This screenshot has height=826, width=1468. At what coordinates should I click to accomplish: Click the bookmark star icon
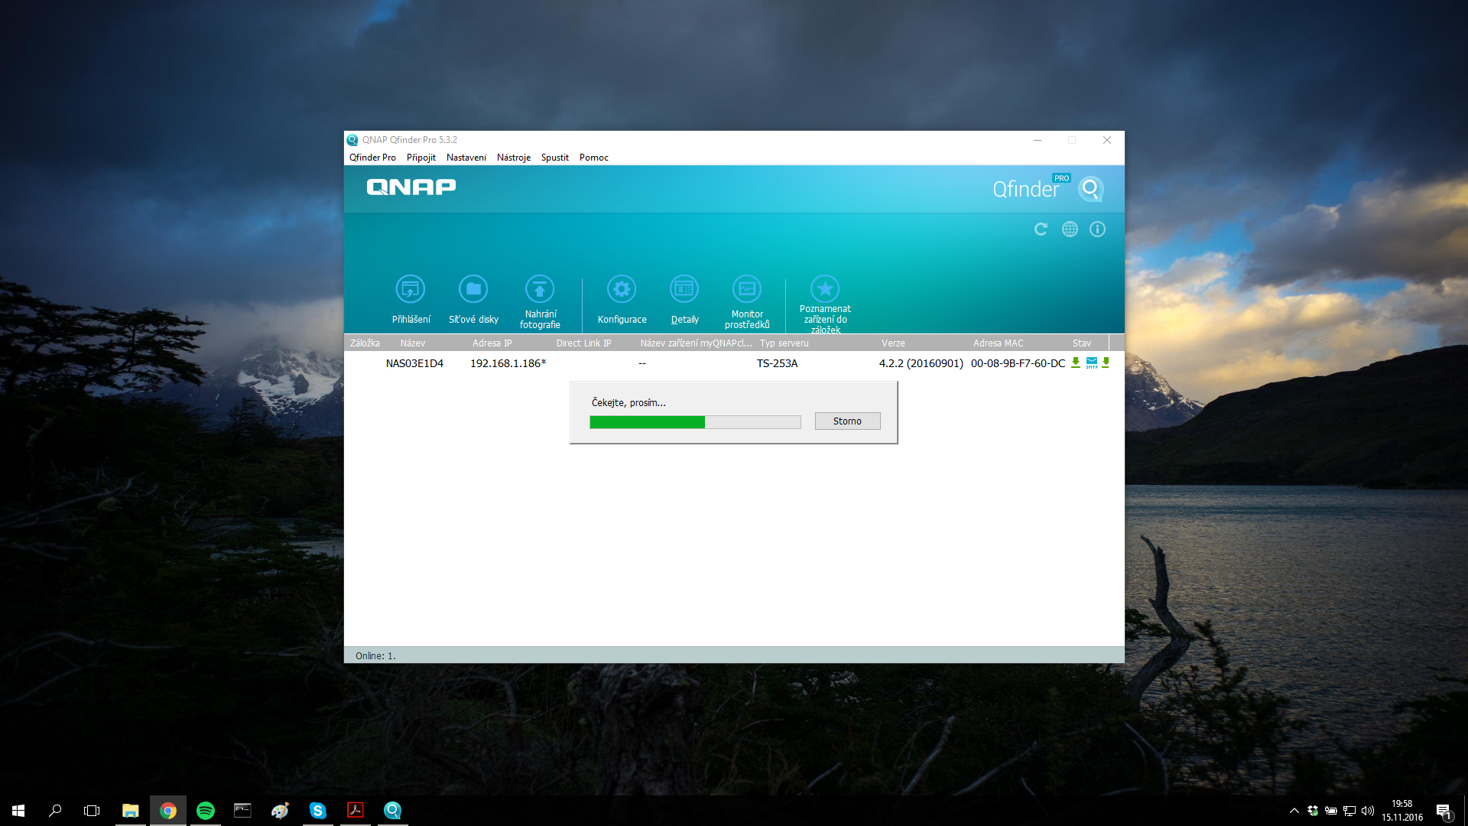click(x=825, y=290)
